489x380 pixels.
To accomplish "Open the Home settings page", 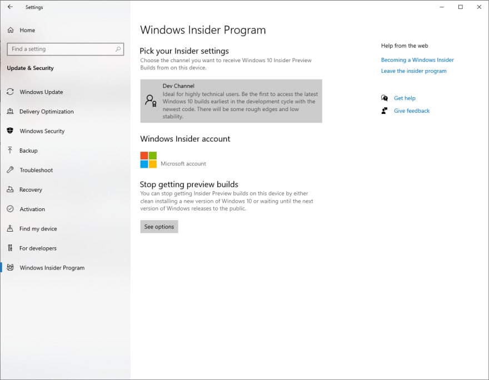I will point(27,30).
